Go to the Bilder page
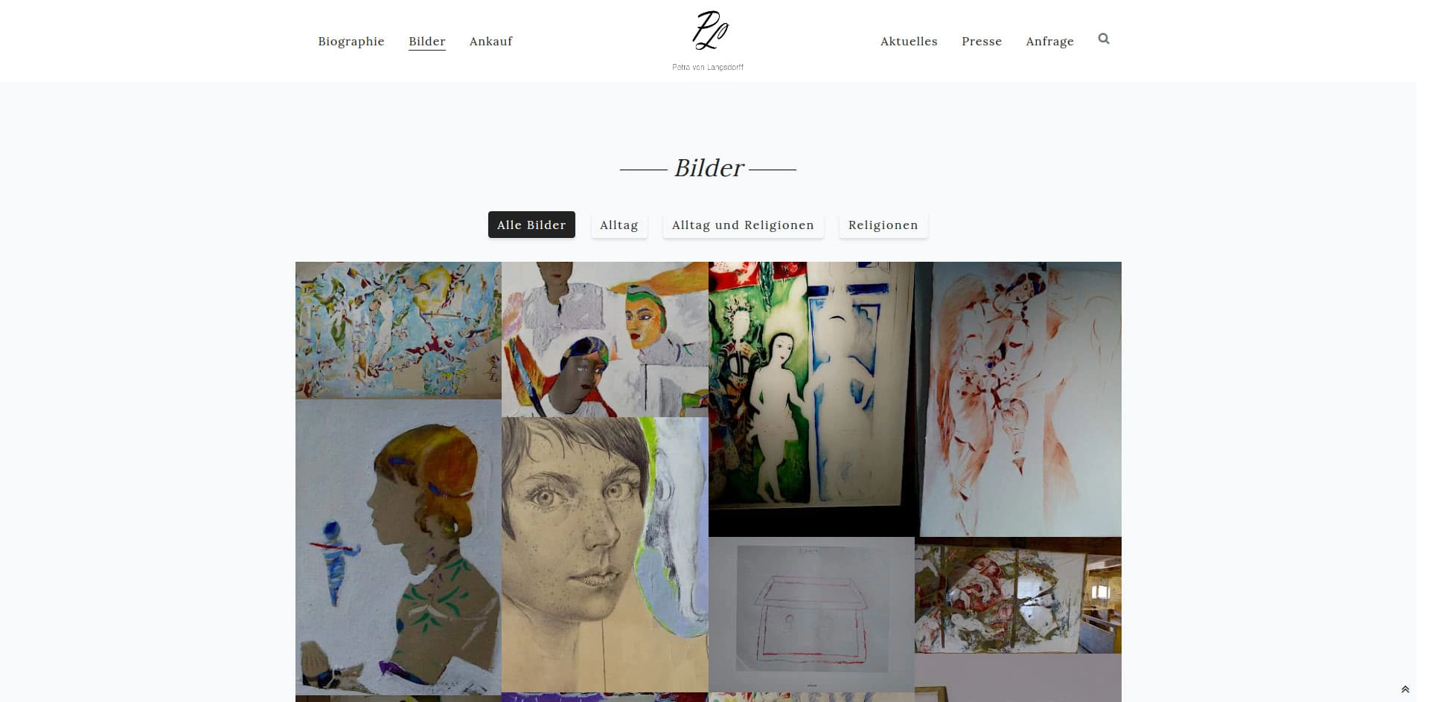1429x702 pixels. (x=427, y=41)
